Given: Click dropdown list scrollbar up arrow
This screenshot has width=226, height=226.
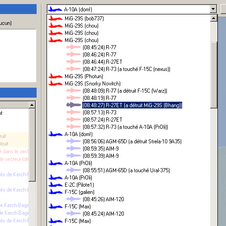Looking at the screenshot, I should click(x=214, y=18).
